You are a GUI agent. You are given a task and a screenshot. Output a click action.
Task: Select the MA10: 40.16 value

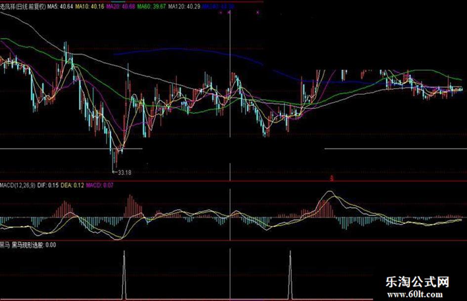click(x=89, y=6)
